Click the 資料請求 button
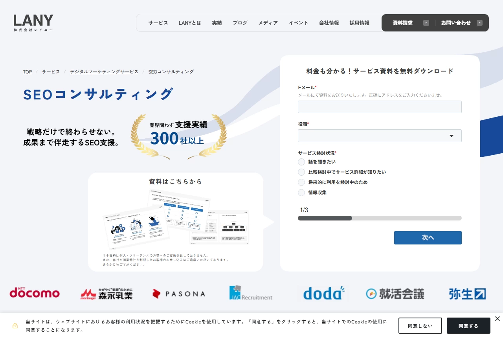Image resolution: width=503 pixels, height=338 pixels. [x=409, y=23]
